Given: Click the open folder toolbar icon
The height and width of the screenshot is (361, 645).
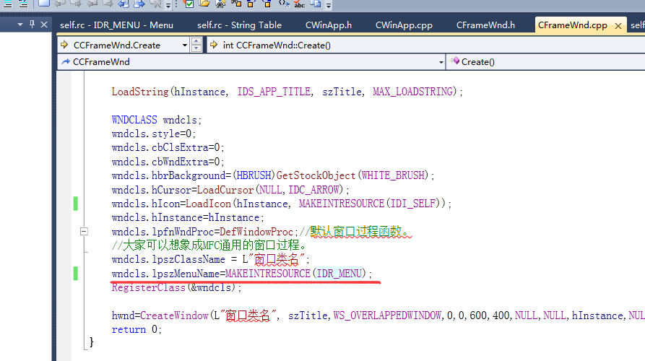Looking at the screenshot, I should (204, 4).
